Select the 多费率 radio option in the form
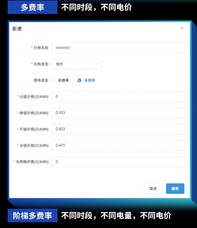 point(80,80)
